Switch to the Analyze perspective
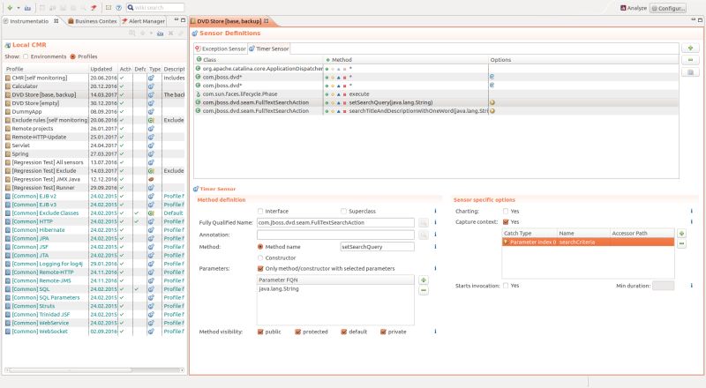 click(634, 8)
